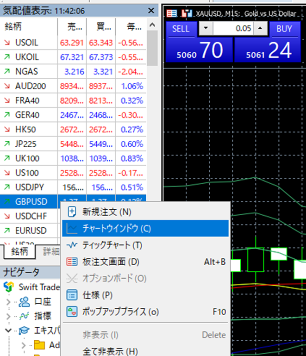Toggle one-click trading icon beside XAUUSD title

click(x=187, y=14)
